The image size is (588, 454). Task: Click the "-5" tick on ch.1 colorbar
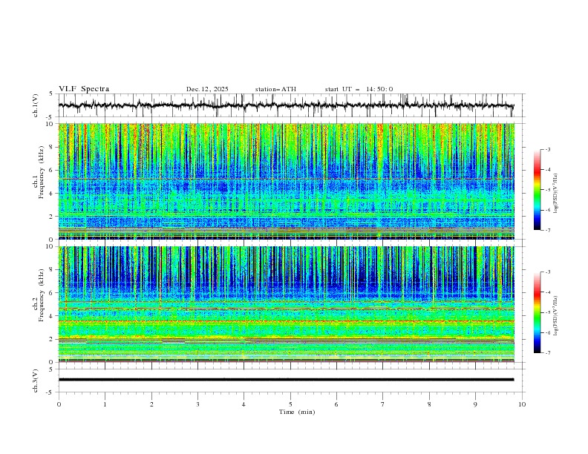click(547, 190)
